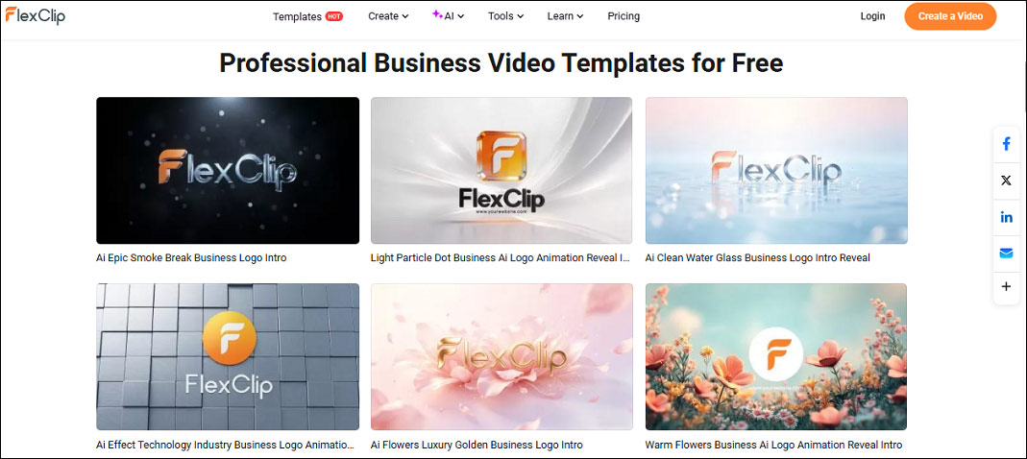Open the Pricing page

624,16
